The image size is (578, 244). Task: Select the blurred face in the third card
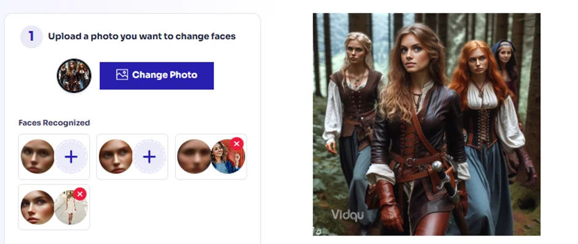pyautogui.click(x=194, y=156)
